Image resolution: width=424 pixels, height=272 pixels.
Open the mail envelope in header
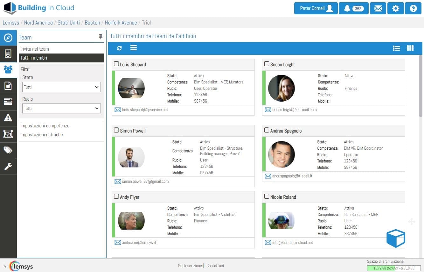tap(378, 8)
